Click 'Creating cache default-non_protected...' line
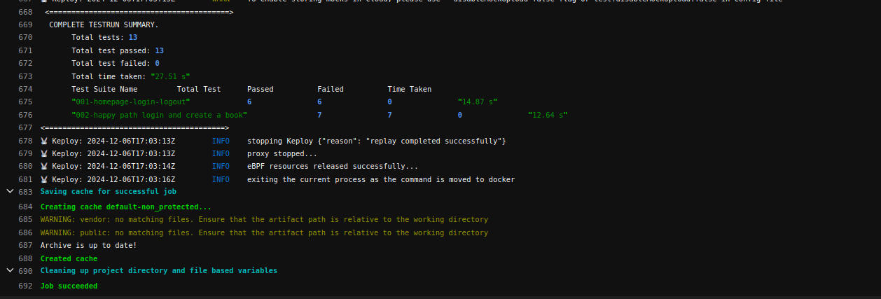The image size is (881, 299). 126,207
